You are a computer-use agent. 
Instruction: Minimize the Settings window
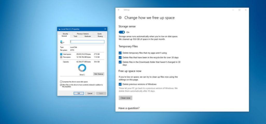tap(233, 10)
